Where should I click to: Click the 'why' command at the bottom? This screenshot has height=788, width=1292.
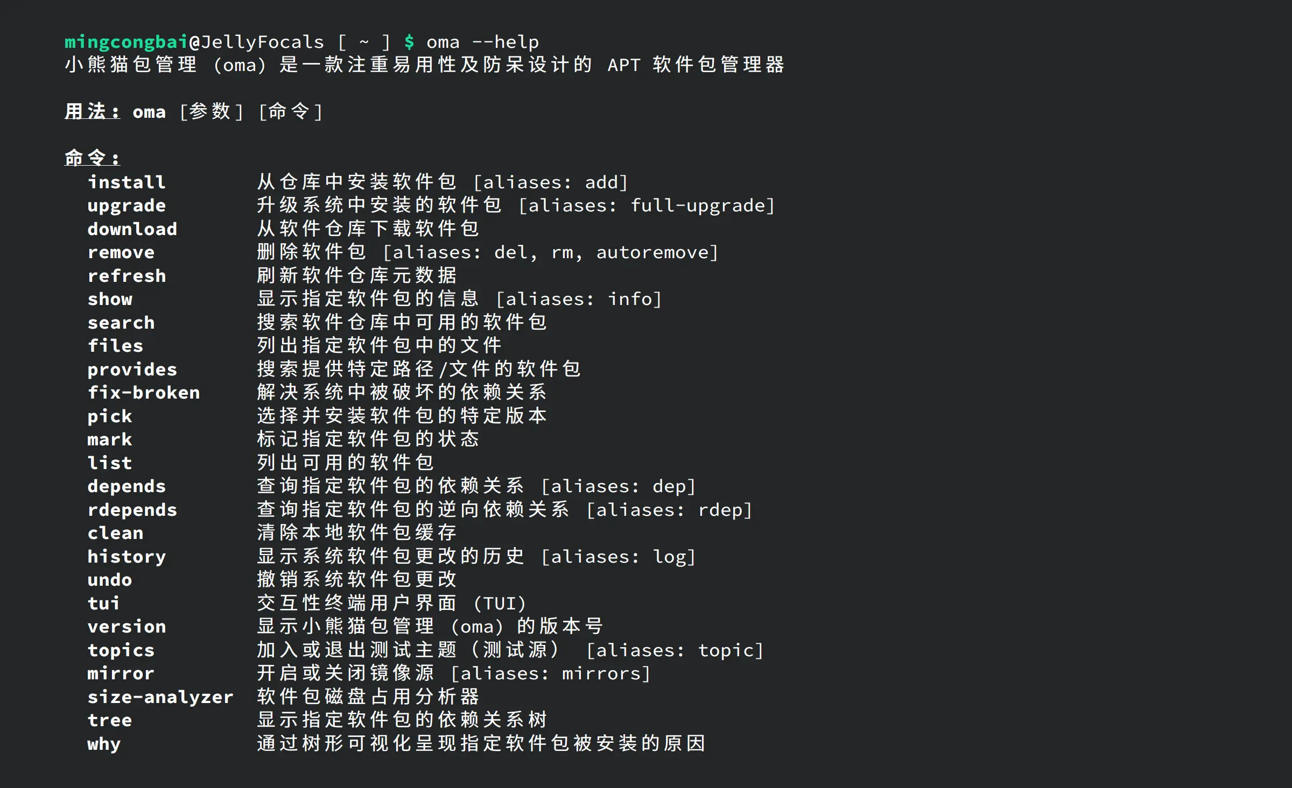104,744
